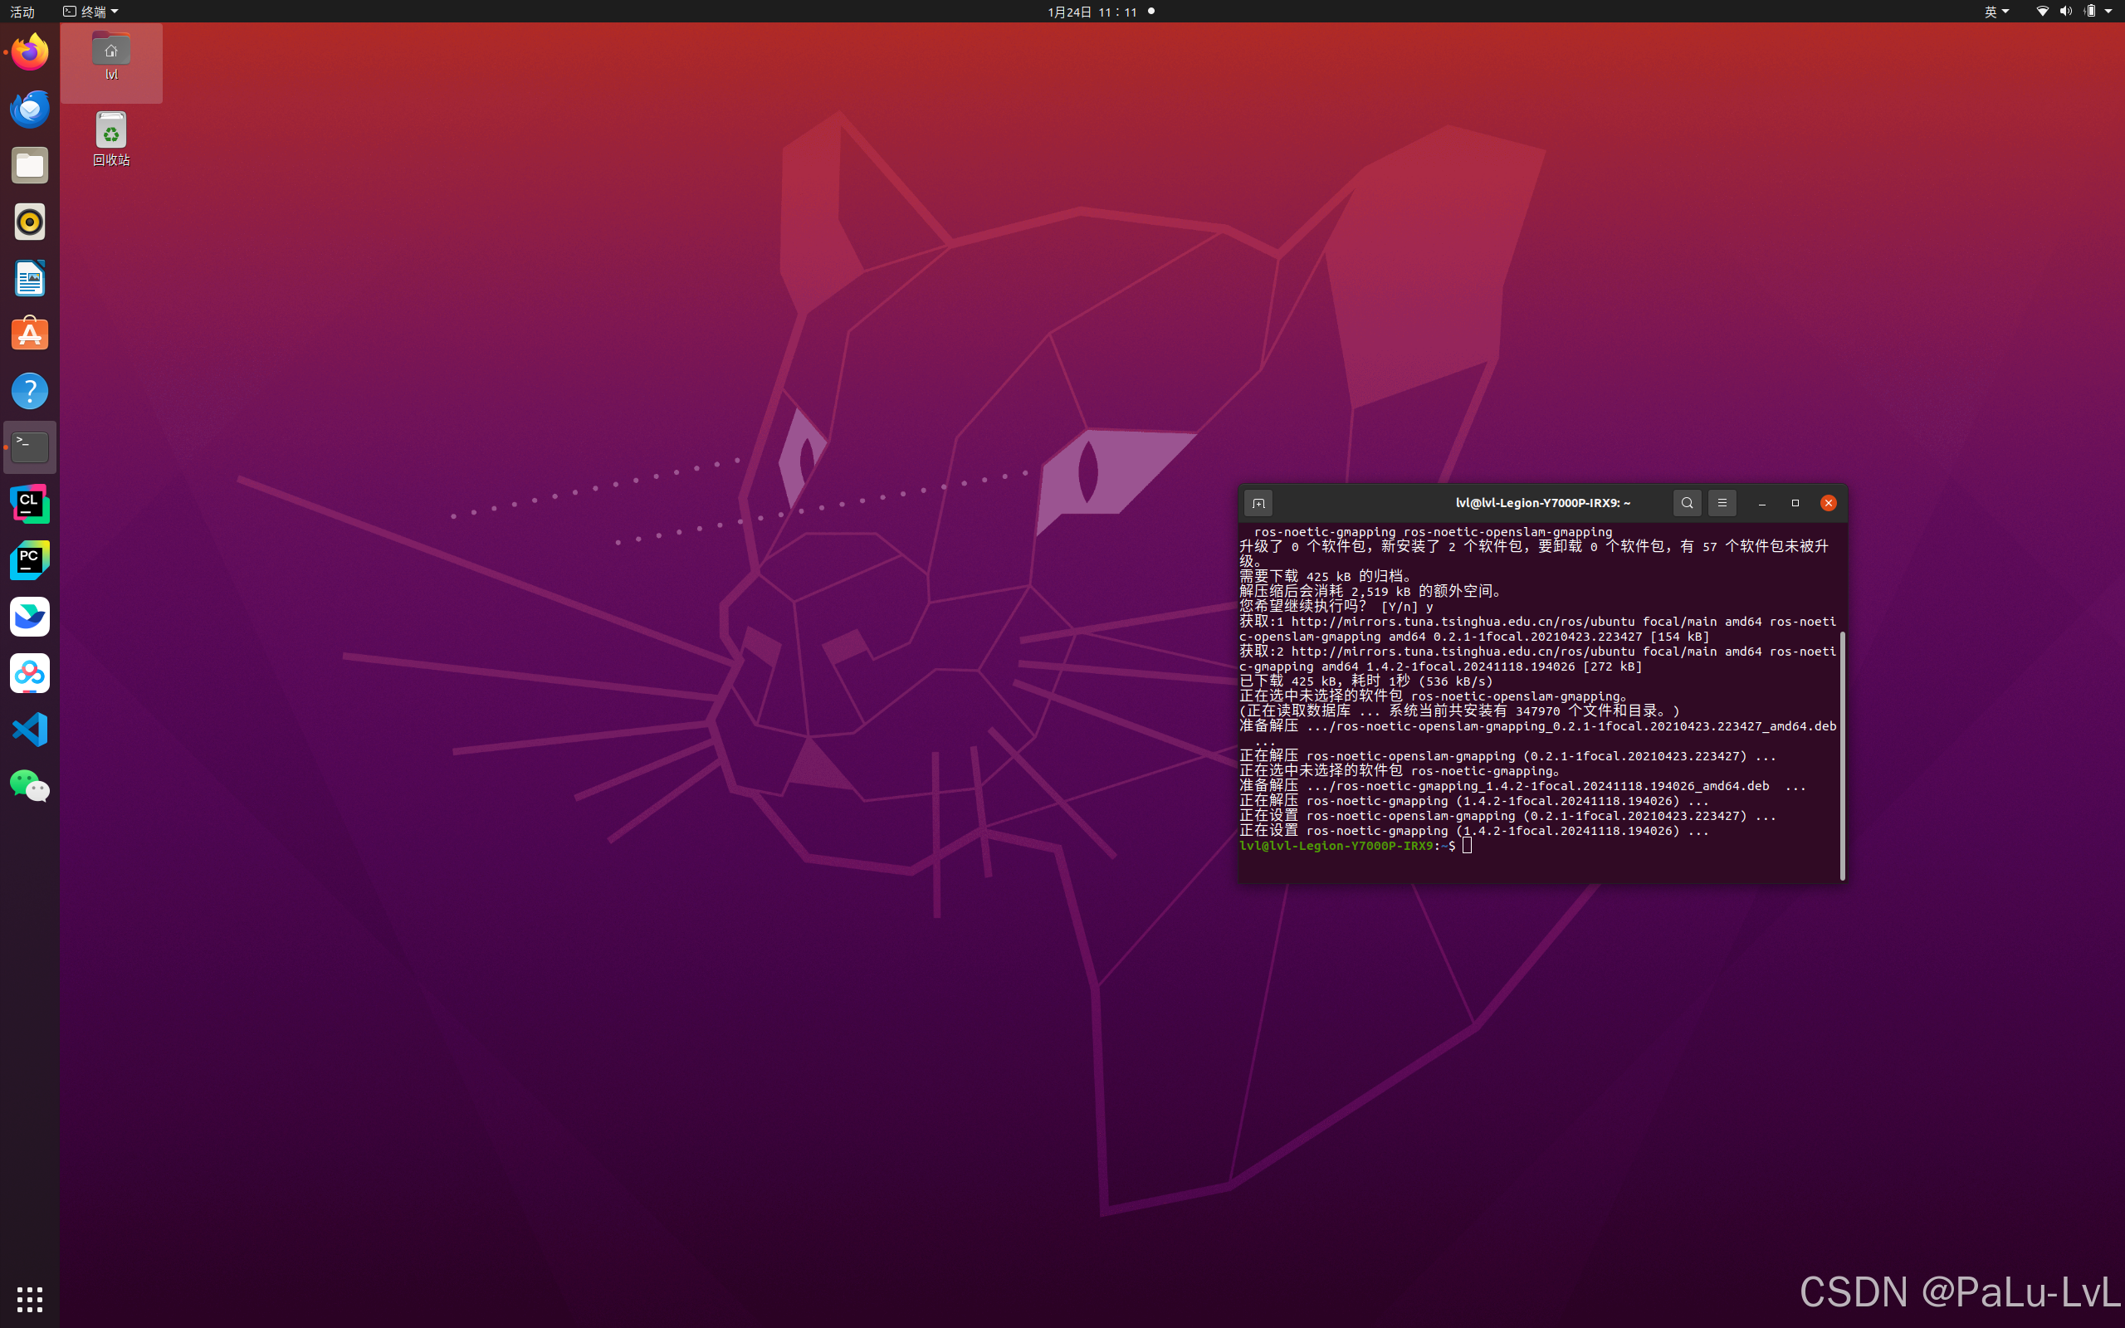Launch Rhythmbox music player
Screen dimensions: 2125x1328
pyautogui.click(x=30, y=222)
